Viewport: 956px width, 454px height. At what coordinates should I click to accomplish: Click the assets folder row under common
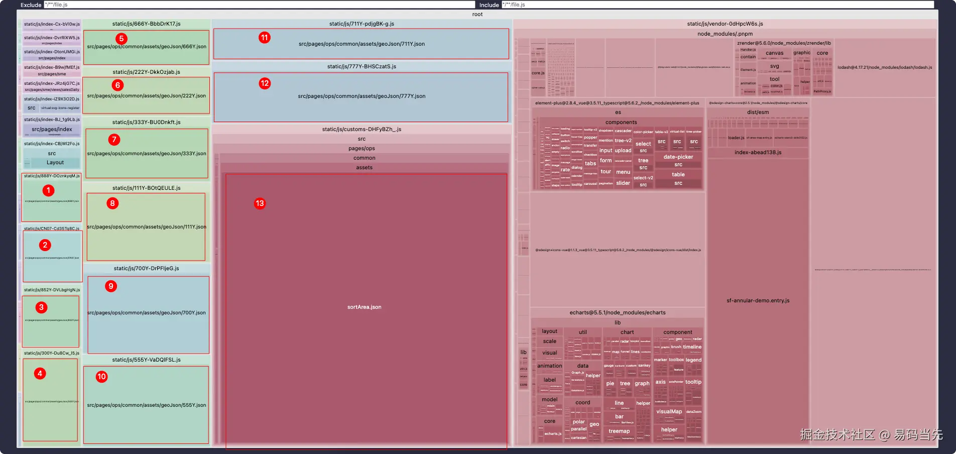[x=364, y=167]
